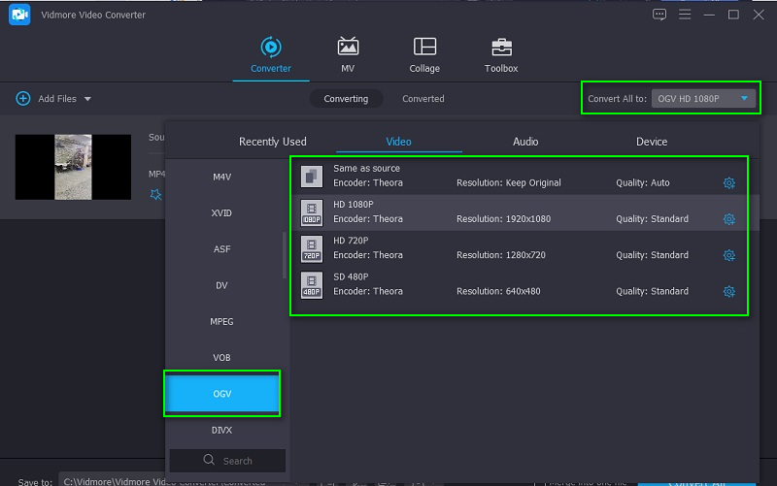The width and height of the screenshot is (777, 486).
Task: Select the source video thumbnail
Action: (73, 167)
